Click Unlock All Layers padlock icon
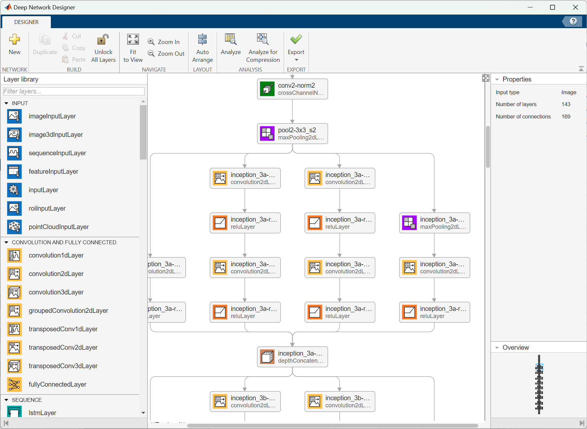 pos(103,40)
